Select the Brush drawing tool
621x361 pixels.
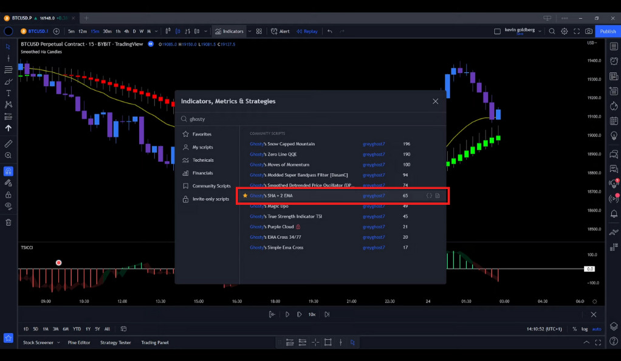pos(9,81)
